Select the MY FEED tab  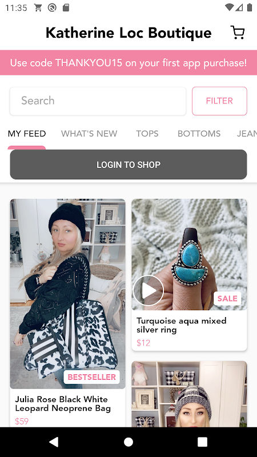click(x=27, y=134)
